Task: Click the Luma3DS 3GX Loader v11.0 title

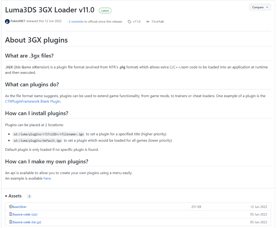Action: pyautogui.click(x=50, y=10)
